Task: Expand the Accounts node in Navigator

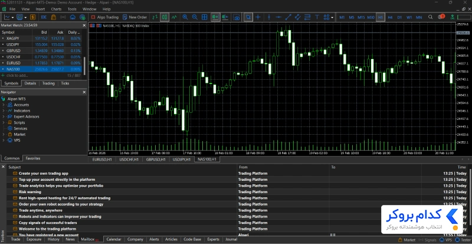Action: point(4,105)
